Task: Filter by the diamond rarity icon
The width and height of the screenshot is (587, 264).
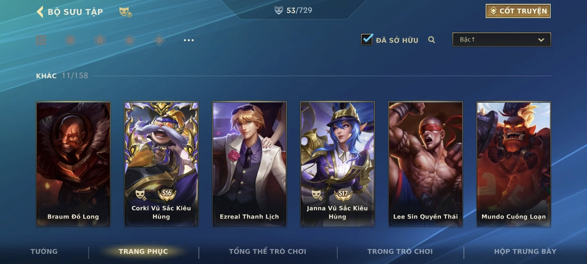Action: [159, 40]
